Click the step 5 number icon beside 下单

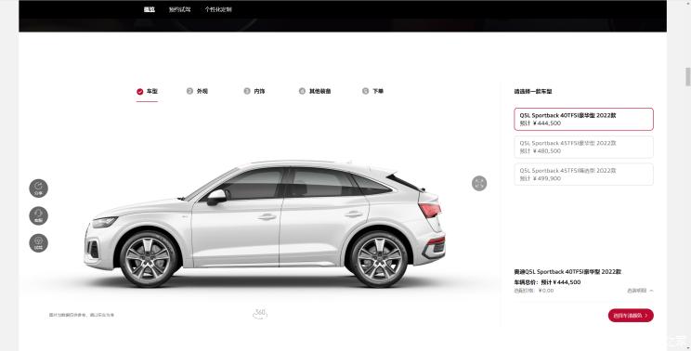(x=365, y=91)
